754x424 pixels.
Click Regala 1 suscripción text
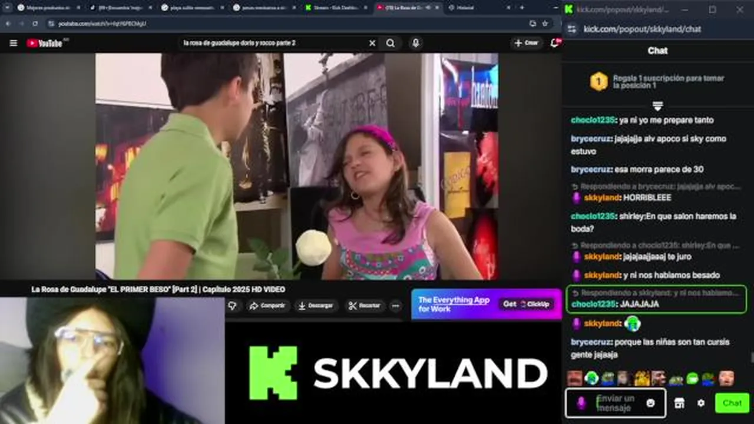point(669,81)
